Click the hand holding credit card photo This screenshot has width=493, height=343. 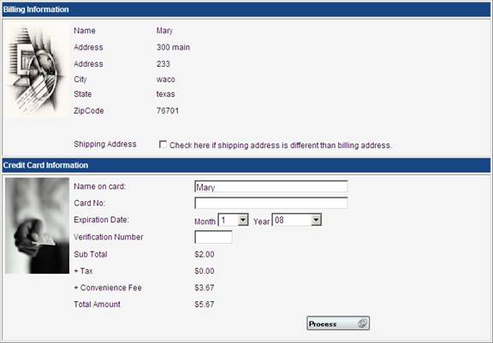(37, 226)
